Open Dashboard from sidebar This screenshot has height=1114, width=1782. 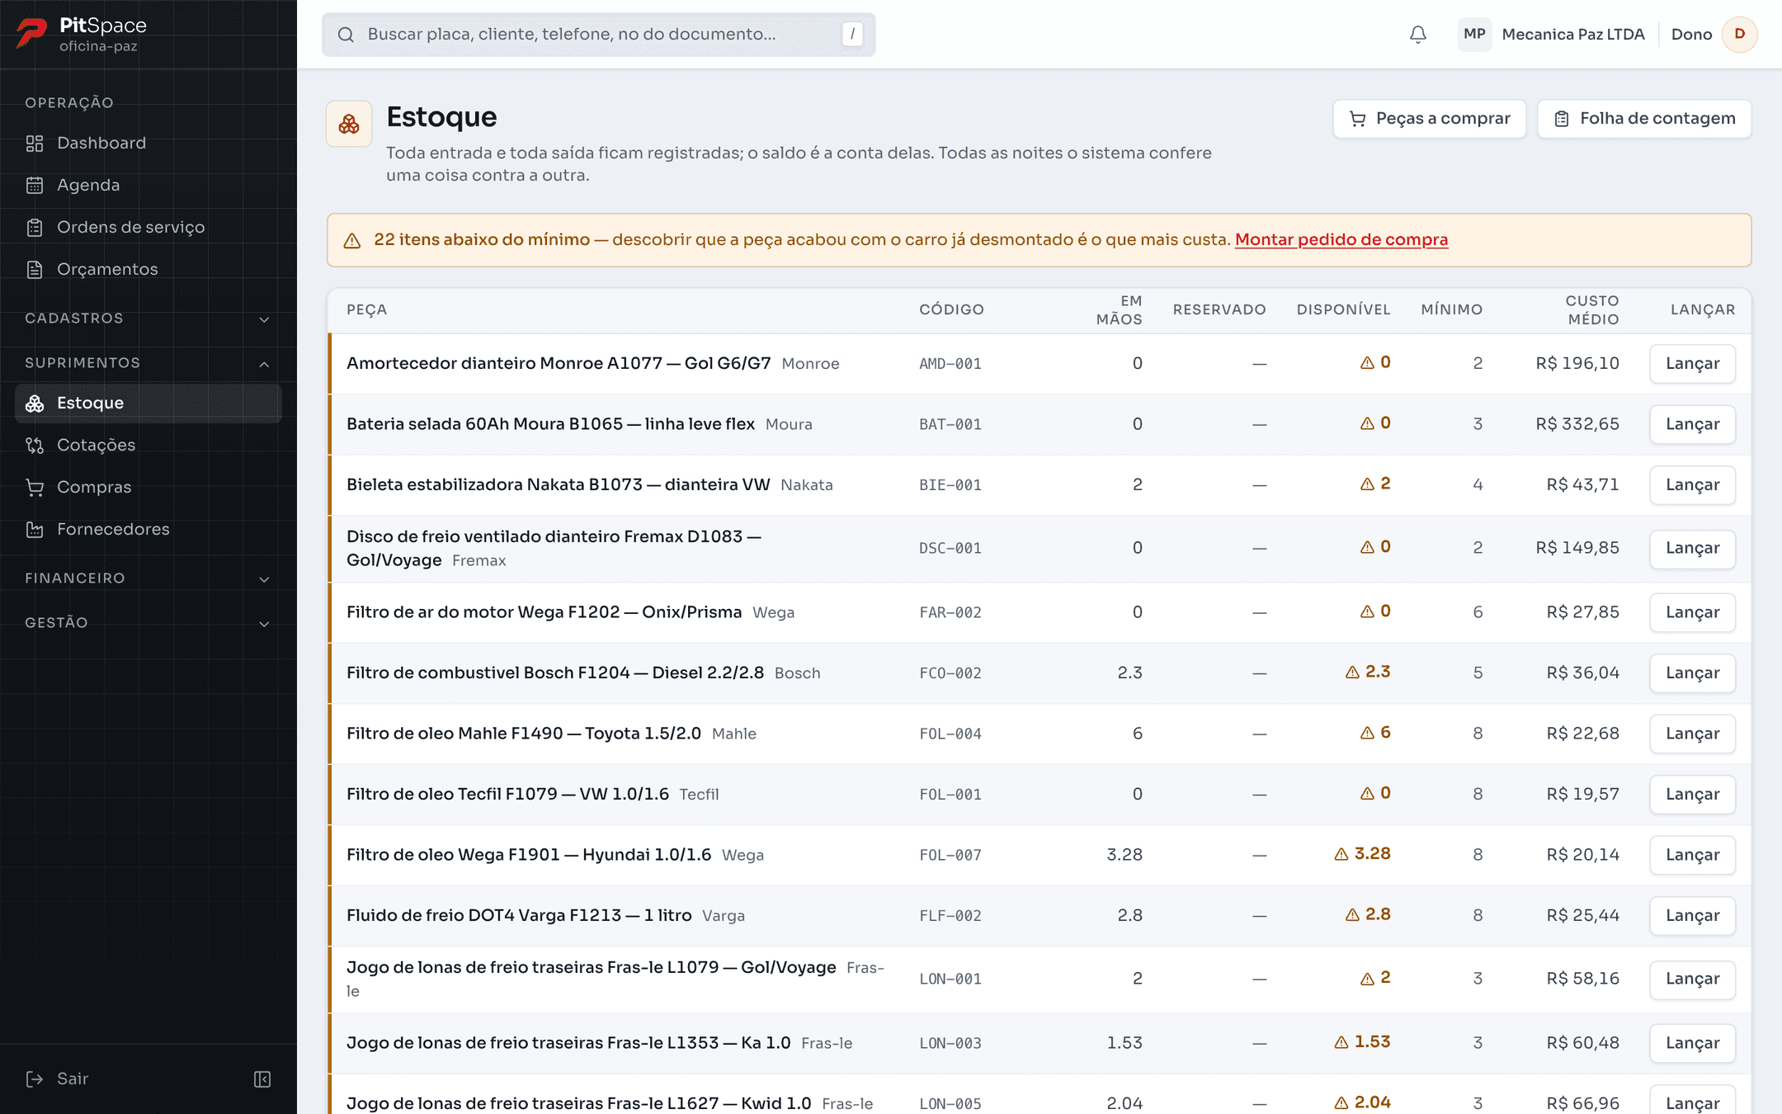point(148,143)
